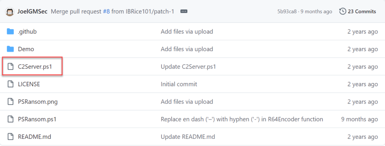Image resolution: width=385 pixels, height=146 pixels.
Task: View the 23 Commits history
Action: 362,11
